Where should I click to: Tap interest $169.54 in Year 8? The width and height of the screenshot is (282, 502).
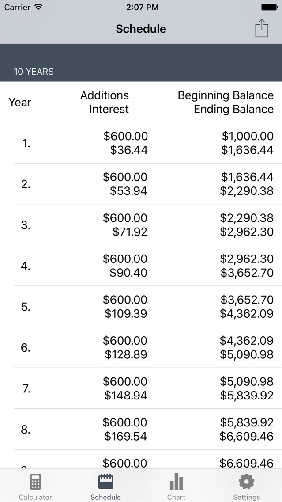pyautogui.click(x=126, y=437)
